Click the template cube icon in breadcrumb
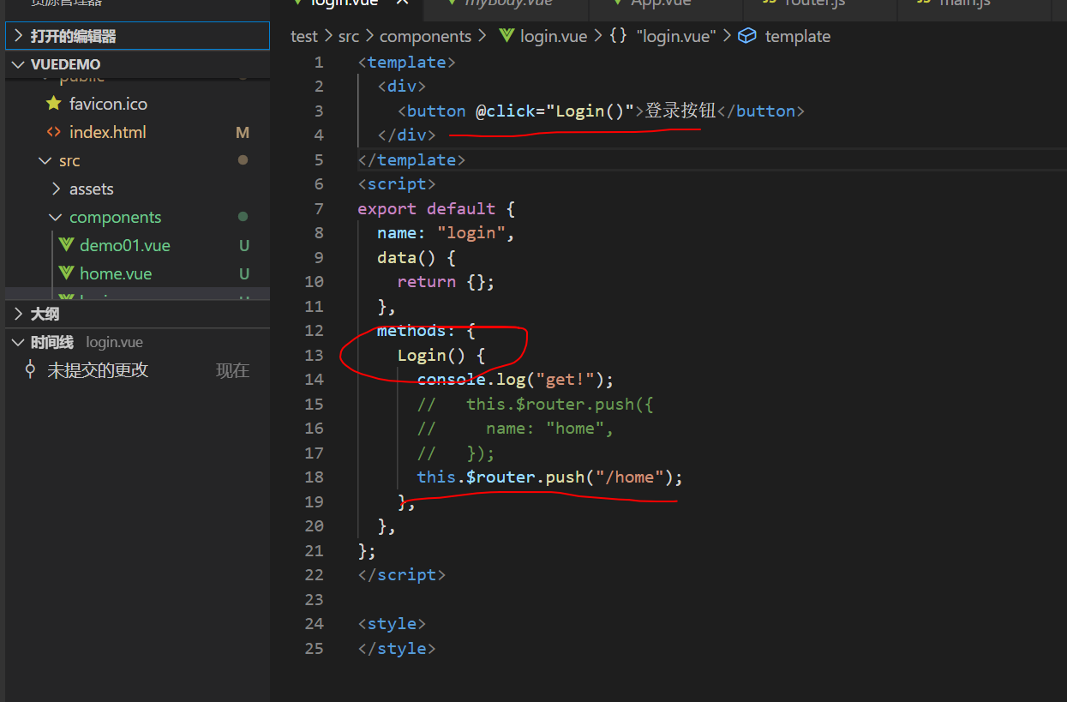Screen dimensions: 1067x702 coord(747,36)
